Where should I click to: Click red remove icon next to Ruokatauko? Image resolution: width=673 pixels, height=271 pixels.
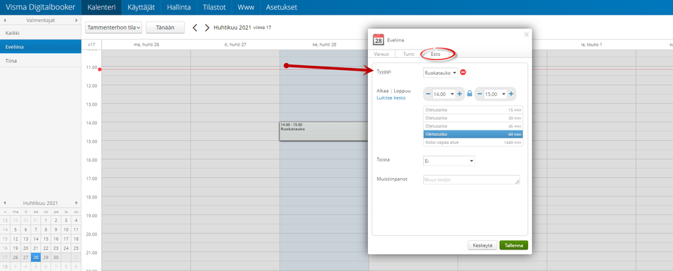pos(463,73)
